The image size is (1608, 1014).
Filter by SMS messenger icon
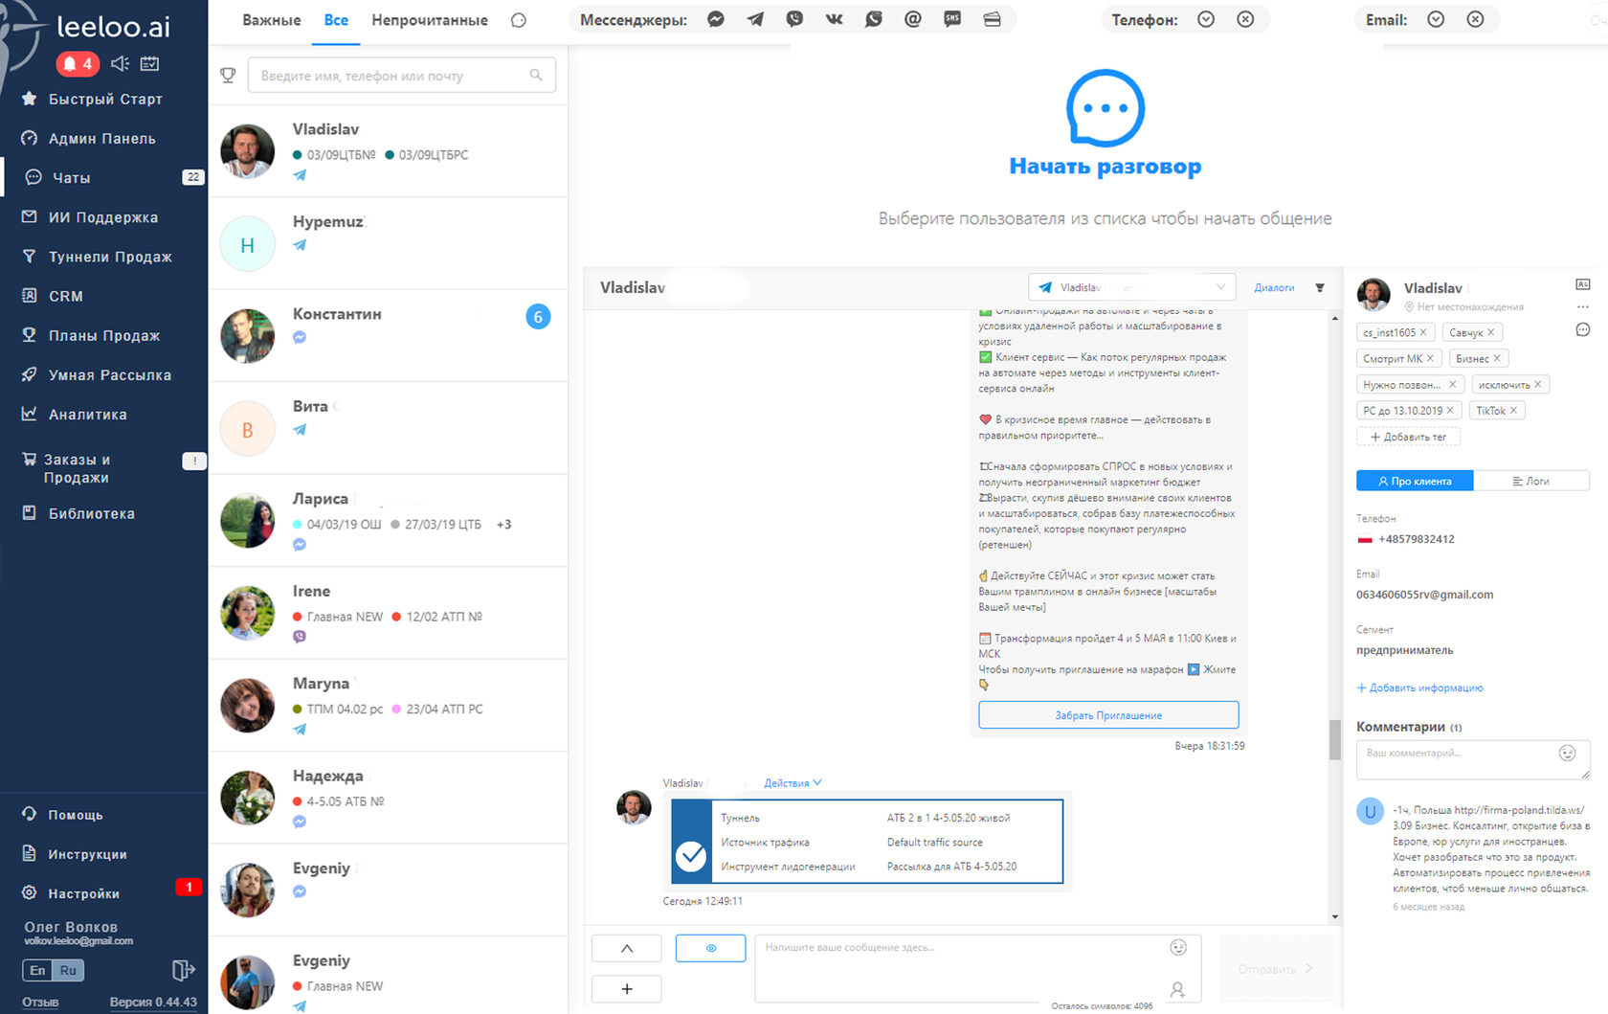coord(952,19)
